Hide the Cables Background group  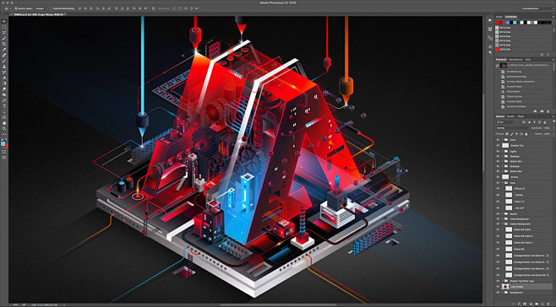[x=498, y=224]
